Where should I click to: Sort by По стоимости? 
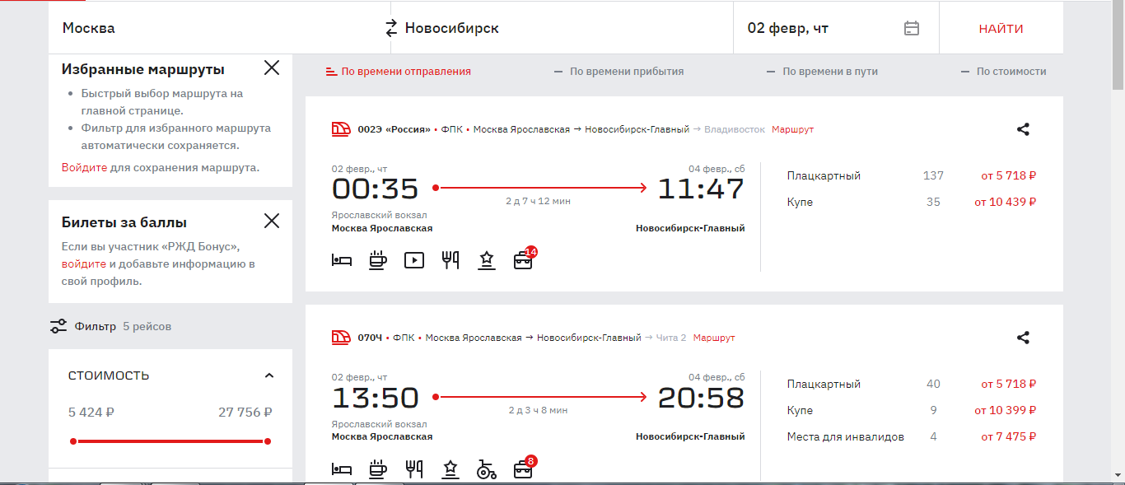(1004, 72)
